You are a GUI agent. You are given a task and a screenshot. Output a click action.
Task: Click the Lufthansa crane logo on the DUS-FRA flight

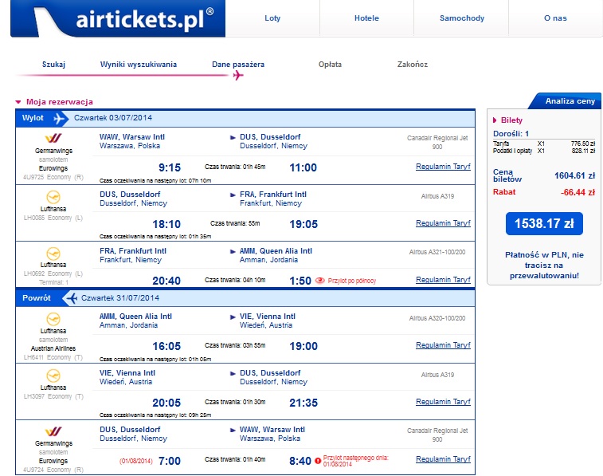53,198
